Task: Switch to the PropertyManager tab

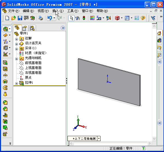Action: pyautogui.click(x=25, y=28)
